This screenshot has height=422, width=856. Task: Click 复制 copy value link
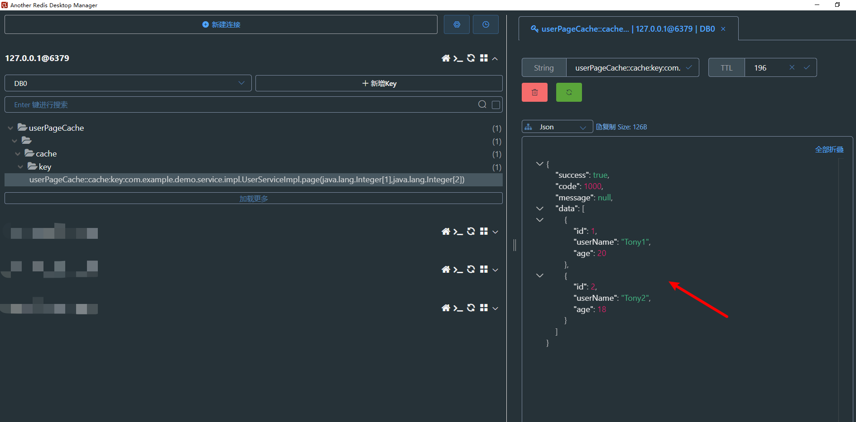[606, 127]
